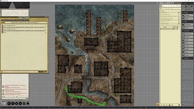194x109 pixels.
Task: Click the Parcels sidebar icon
Action: [x=183, y=46]
